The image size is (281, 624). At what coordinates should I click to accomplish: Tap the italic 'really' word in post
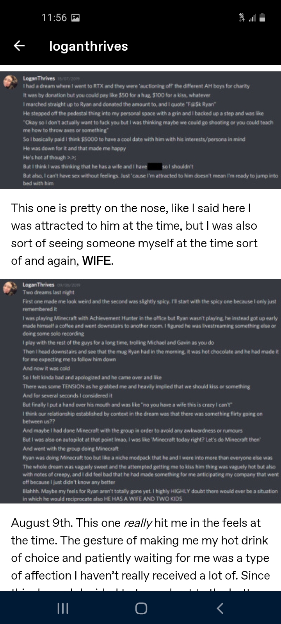(138, 523)
